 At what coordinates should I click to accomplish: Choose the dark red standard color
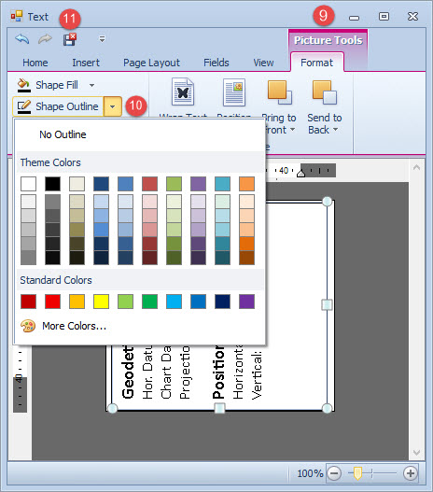coord(28,302)
